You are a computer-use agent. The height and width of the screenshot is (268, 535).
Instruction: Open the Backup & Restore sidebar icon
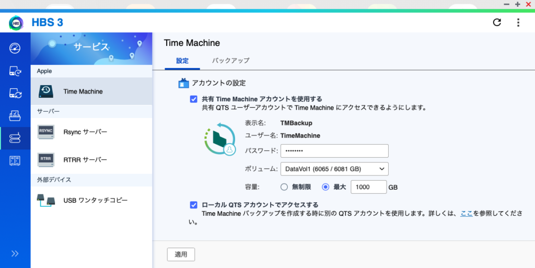click(15, 71)
